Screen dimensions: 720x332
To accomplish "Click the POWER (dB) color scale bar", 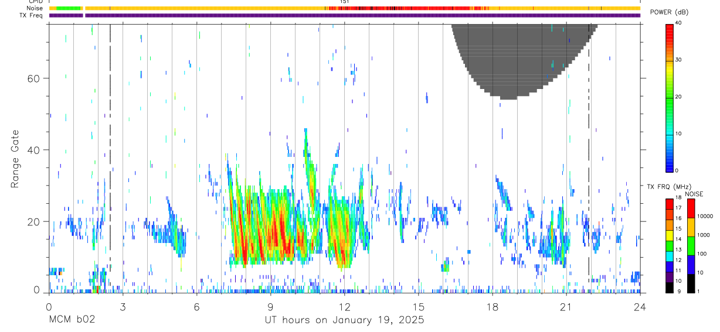I will 670,97.
